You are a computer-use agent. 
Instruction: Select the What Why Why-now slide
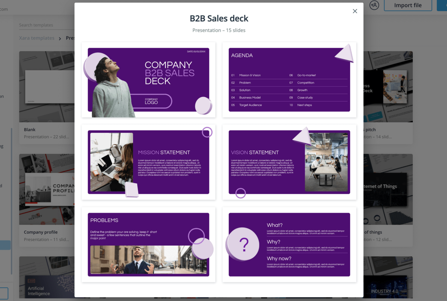pyautogui.click(x=290, y=244)
